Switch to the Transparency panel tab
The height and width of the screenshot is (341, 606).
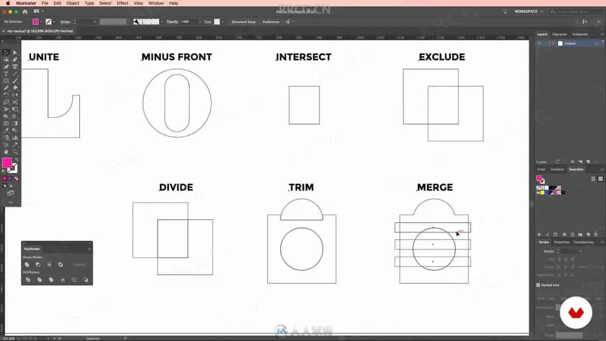(x=583, y=242)
